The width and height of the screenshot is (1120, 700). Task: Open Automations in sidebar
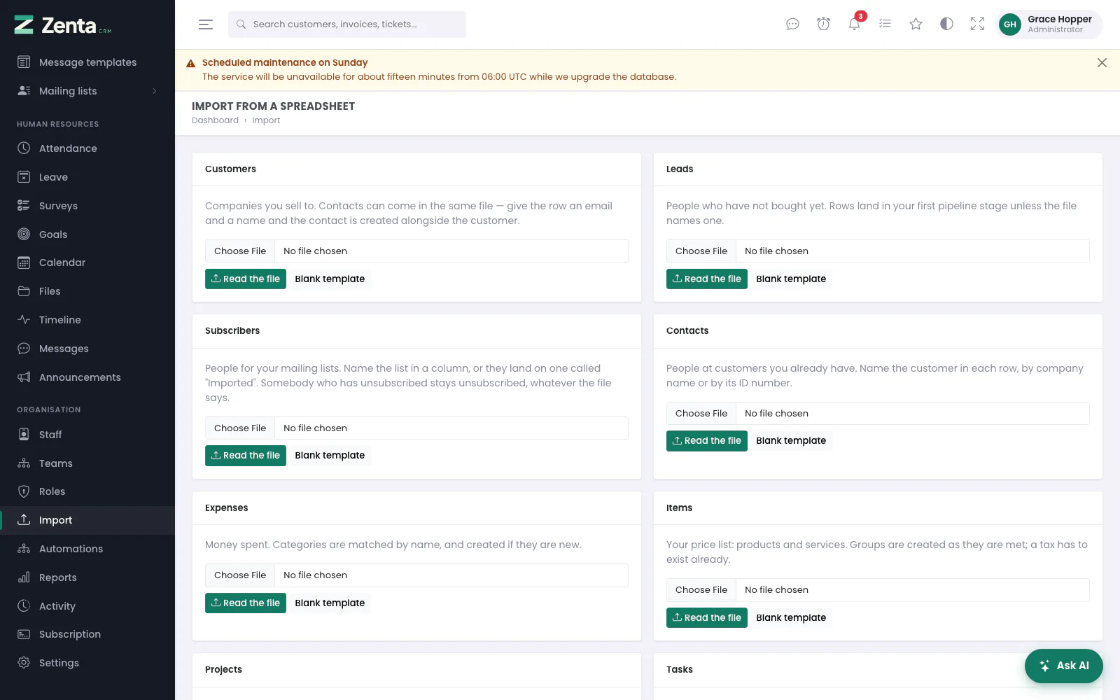(x=87, y=549)
